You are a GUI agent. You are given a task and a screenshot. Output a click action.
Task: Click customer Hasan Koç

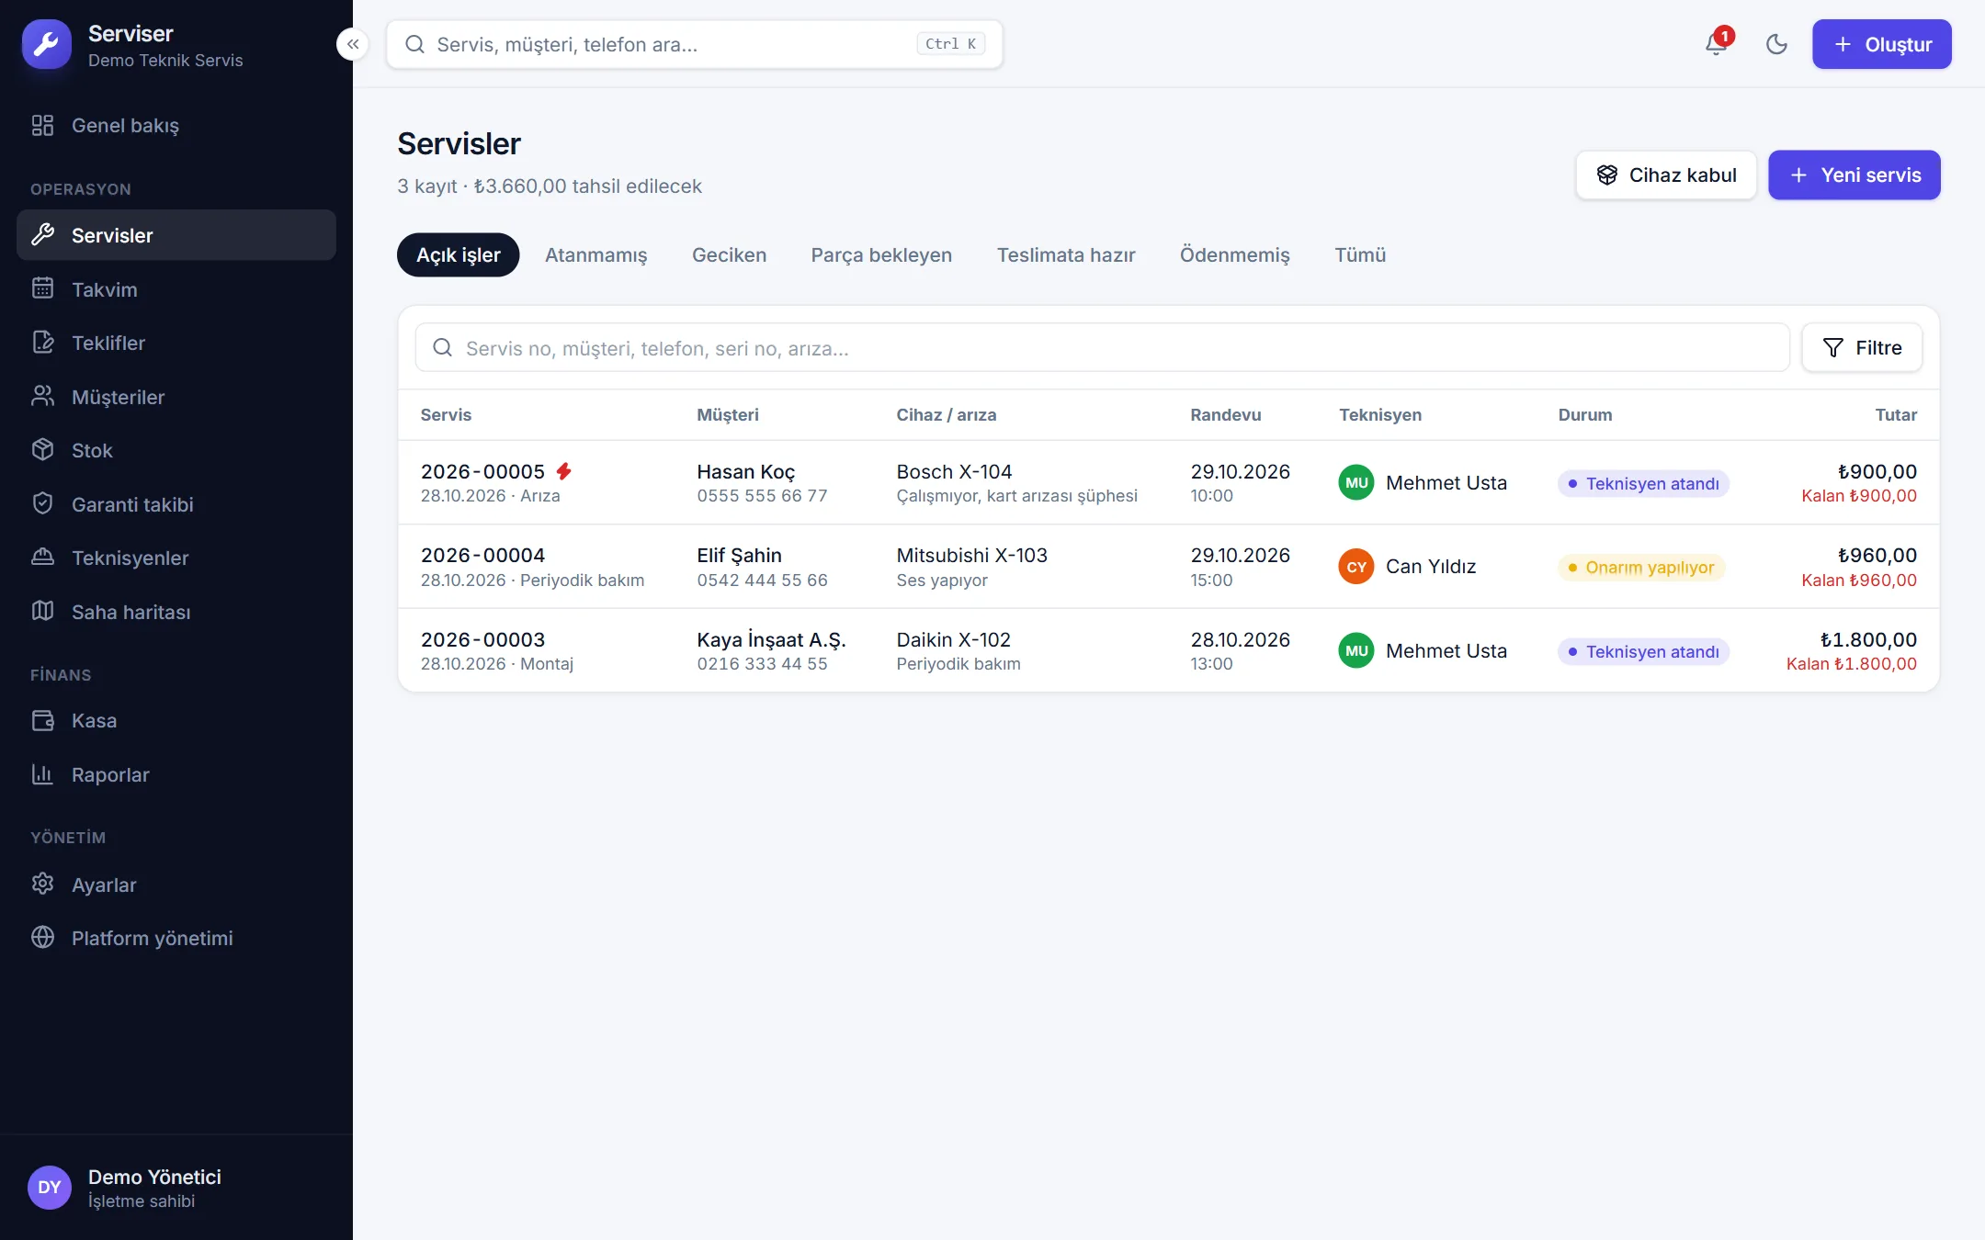pyautogui.click(x=745, y=471)
